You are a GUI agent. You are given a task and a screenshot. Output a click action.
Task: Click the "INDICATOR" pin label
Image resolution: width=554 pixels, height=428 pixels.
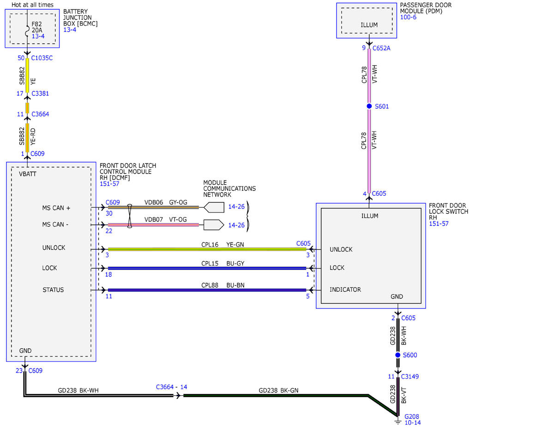click(345, 289)
